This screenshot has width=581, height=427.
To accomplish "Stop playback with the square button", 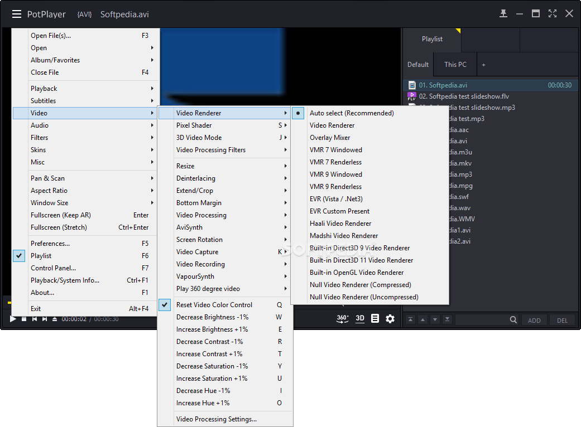I will coord(24,319).
